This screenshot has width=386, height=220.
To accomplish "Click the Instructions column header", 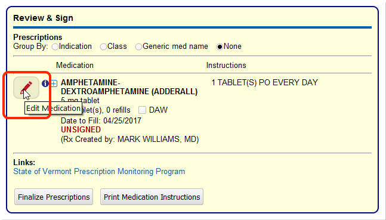I will click(x=226, y=65).
